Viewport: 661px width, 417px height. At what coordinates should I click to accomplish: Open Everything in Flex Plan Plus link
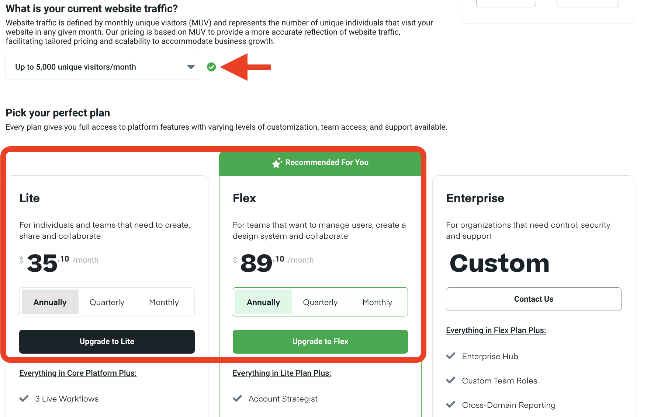click(496, 330)
